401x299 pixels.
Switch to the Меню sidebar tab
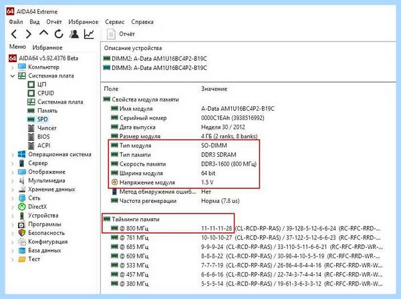(x=17, y=47)
